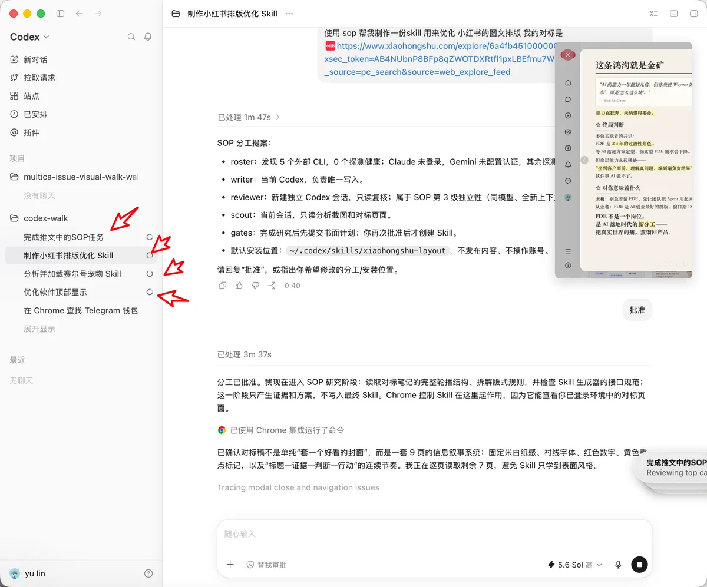This screenshot has height=587, width=707.
Task: Click the home icon in preview sidebar
Action: 568,83
